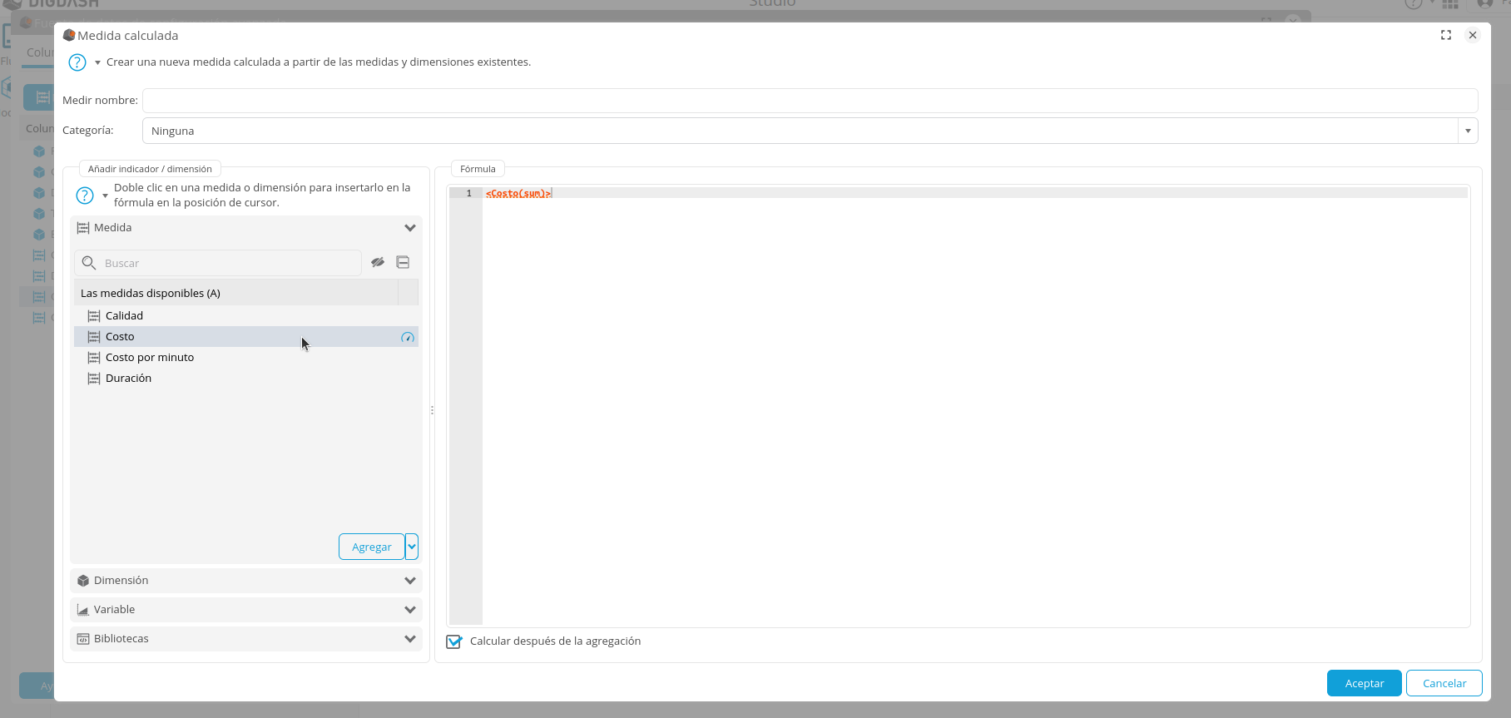Click the help icon in the indicator panel
This screenshot has height=718, width=1511.
tap(85, 196)
